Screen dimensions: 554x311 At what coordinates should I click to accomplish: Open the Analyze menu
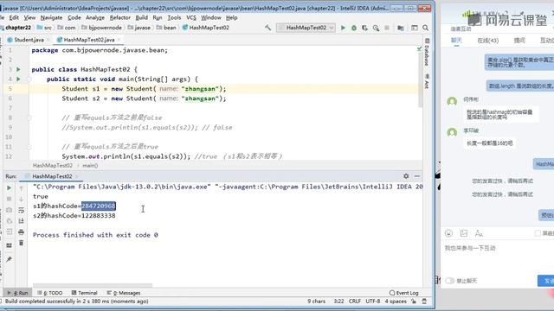pyautogui.click(x=95, y=17)
